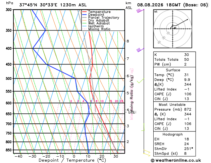
Task: Click the hPa axis unit label
Action: 9,3
